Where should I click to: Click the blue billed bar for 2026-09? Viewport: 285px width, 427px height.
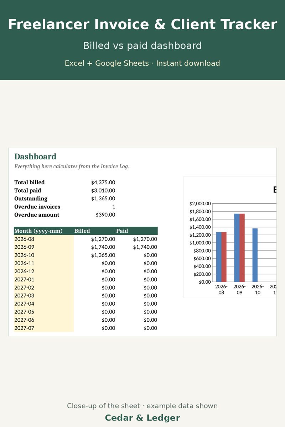click(237, 248)
